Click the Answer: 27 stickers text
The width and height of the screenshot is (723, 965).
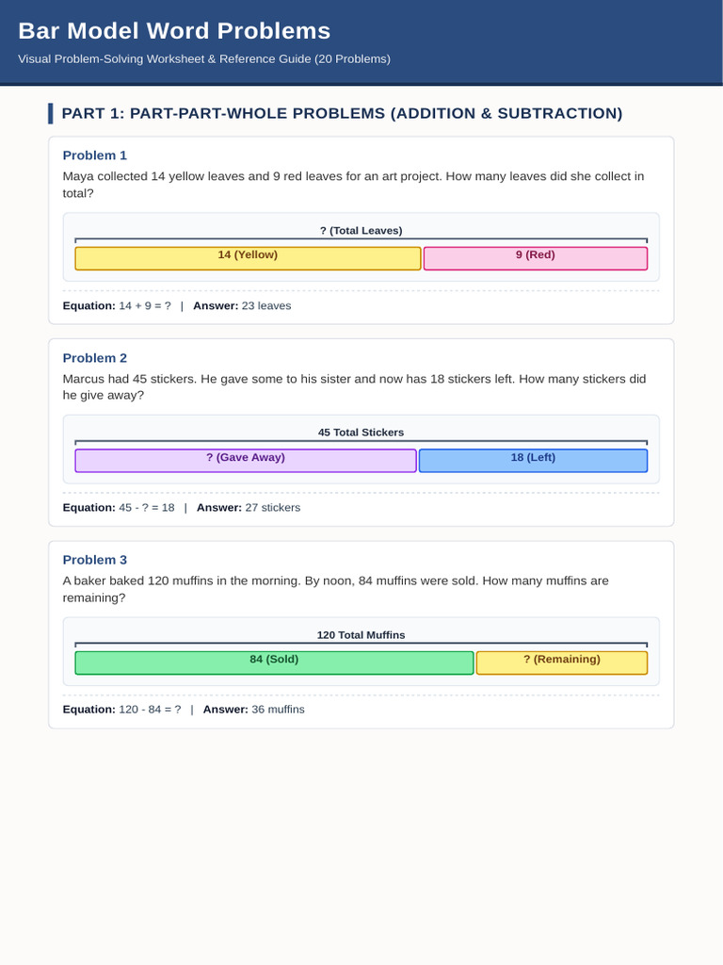click(249, 508)
